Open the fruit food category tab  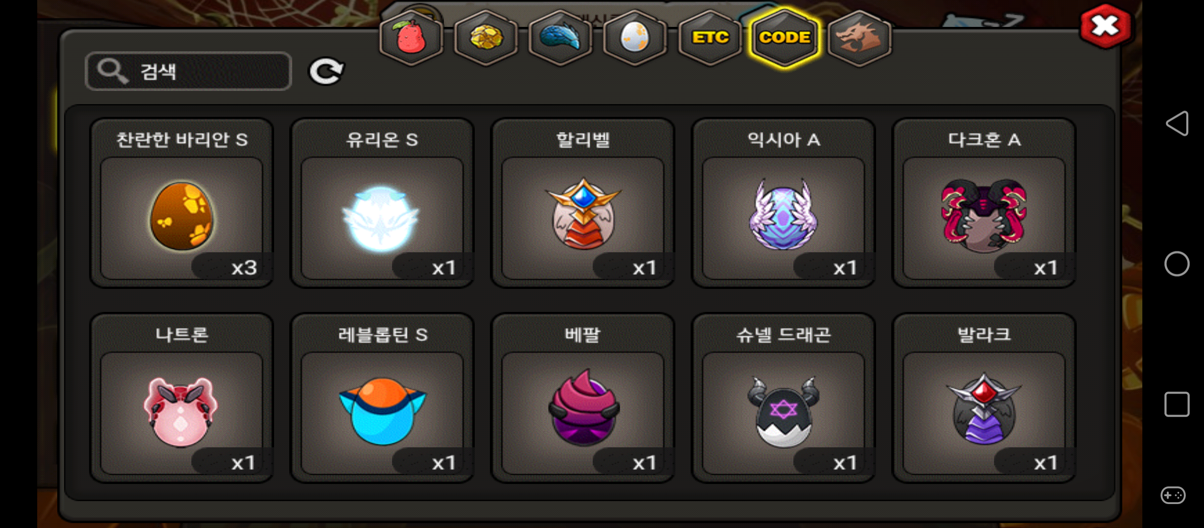point(412,38)
